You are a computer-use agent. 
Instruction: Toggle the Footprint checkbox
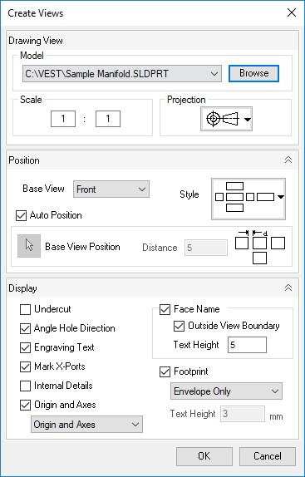click(165, 371)
